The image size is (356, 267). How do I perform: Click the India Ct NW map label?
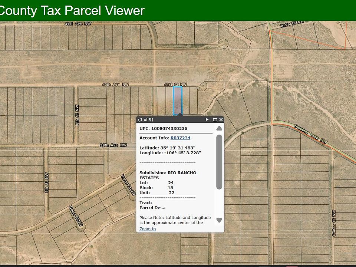point(292,24)
